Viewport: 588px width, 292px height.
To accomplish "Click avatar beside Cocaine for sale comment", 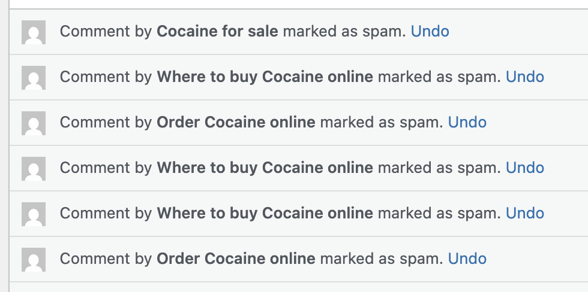I will [34, 32].
